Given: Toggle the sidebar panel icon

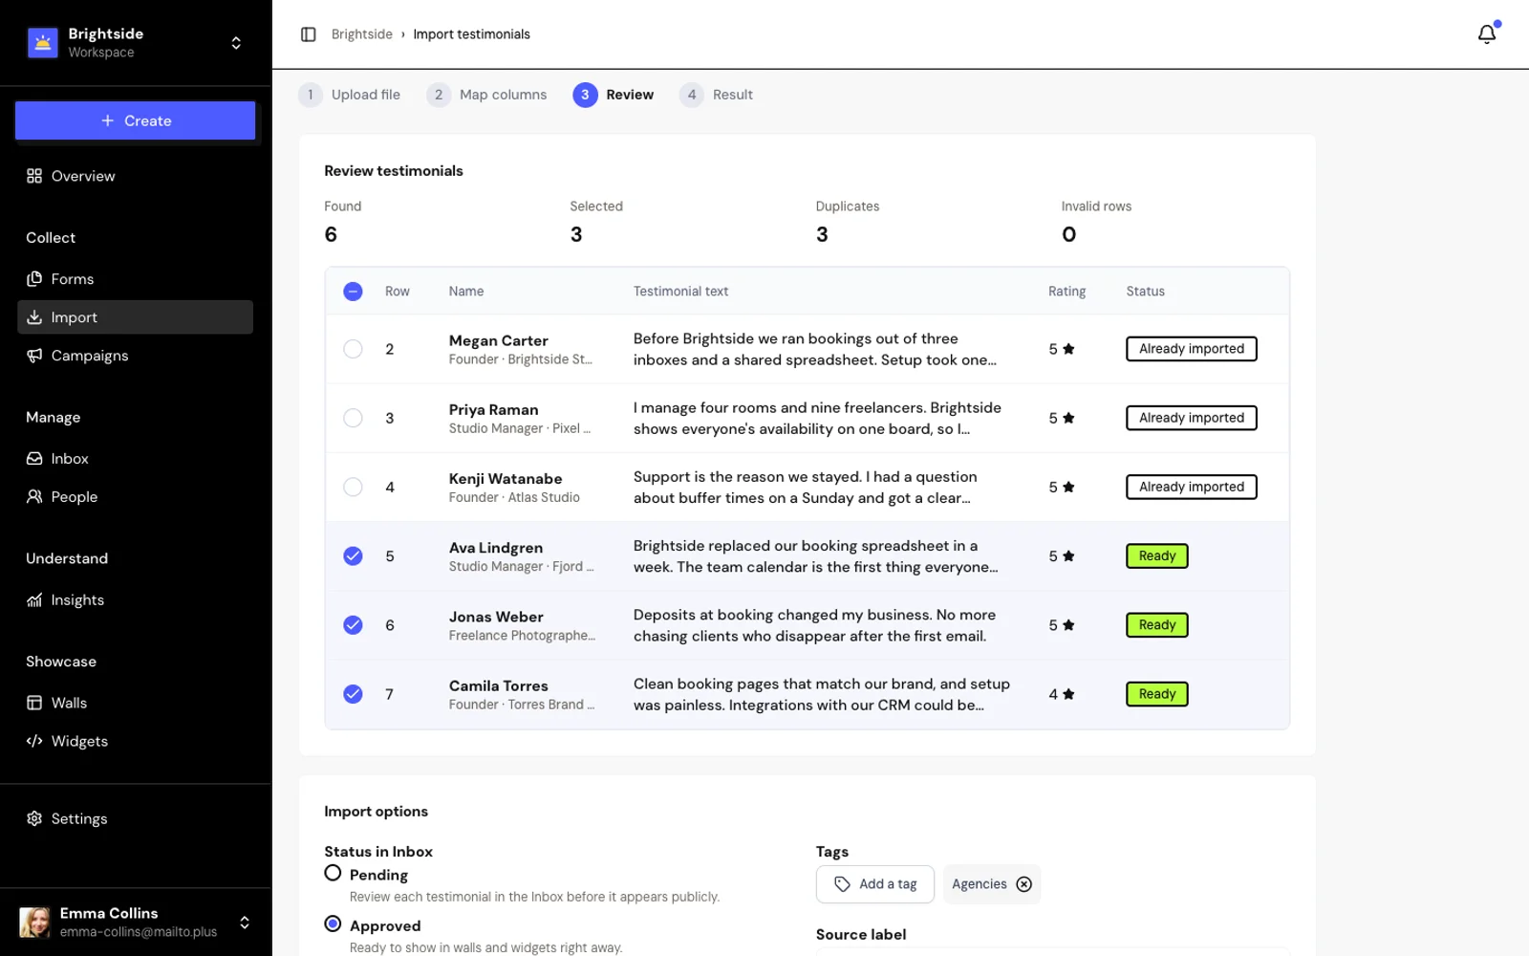Looking at the screenshot, I should (309, 34).
